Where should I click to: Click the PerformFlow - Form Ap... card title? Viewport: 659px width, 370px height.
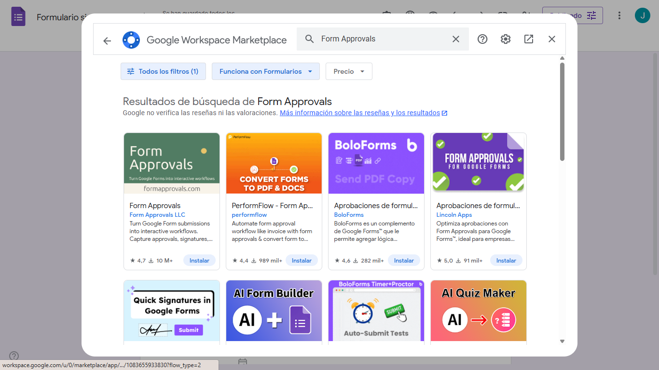coord(273,206)
